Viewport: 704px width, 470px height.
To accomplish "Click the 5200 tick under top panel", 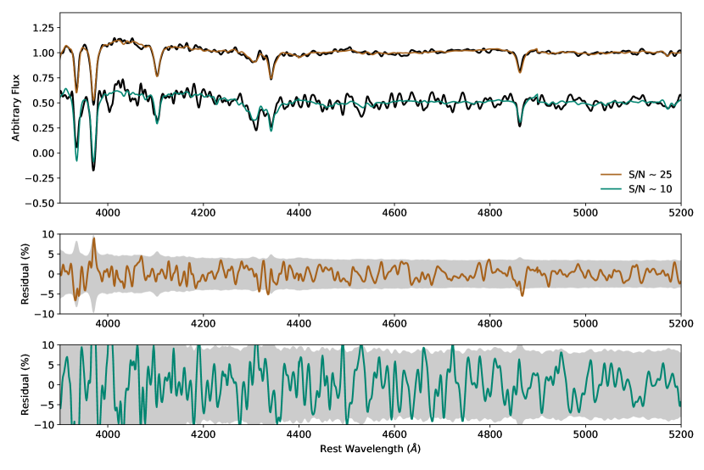I will pos(681,212).
